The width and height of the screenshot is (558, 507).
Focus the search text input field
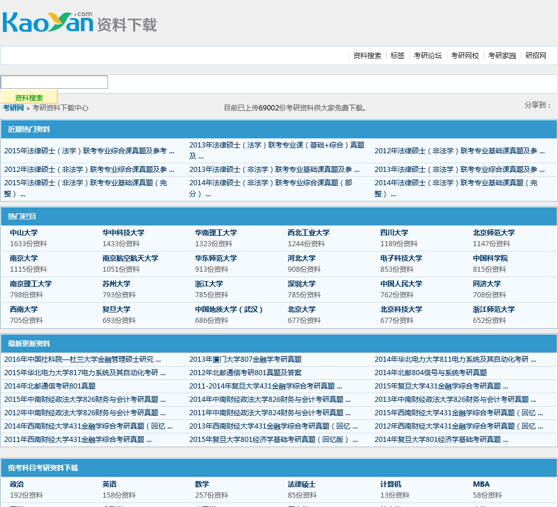click(x=55, y=82)
